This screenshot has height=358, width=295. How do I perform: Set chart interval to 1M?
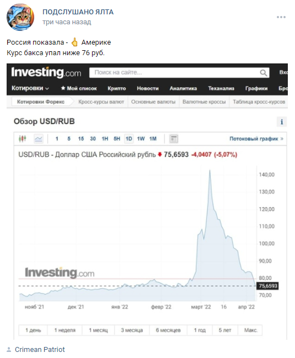pos(153,139)
